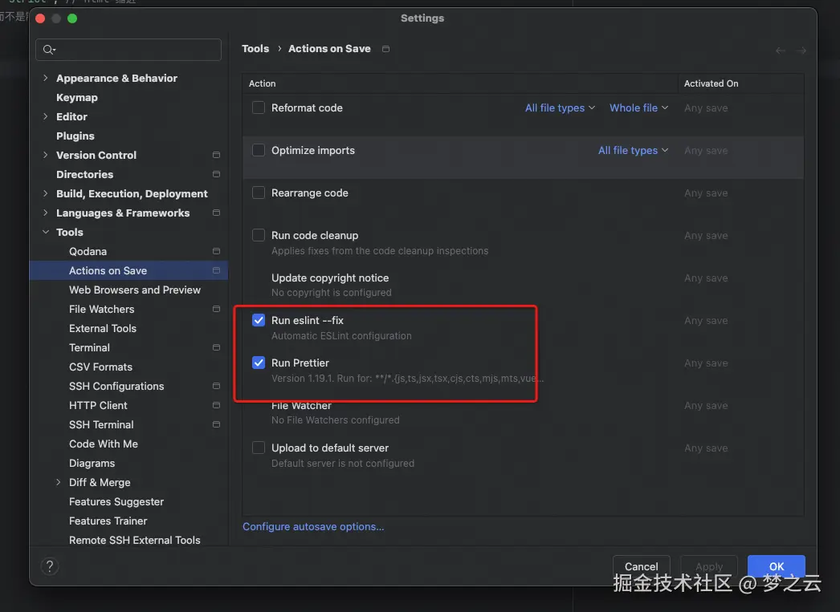Click the Apply button
The width and height of the screenshot is (840, 612).
(x=709, y=566)
